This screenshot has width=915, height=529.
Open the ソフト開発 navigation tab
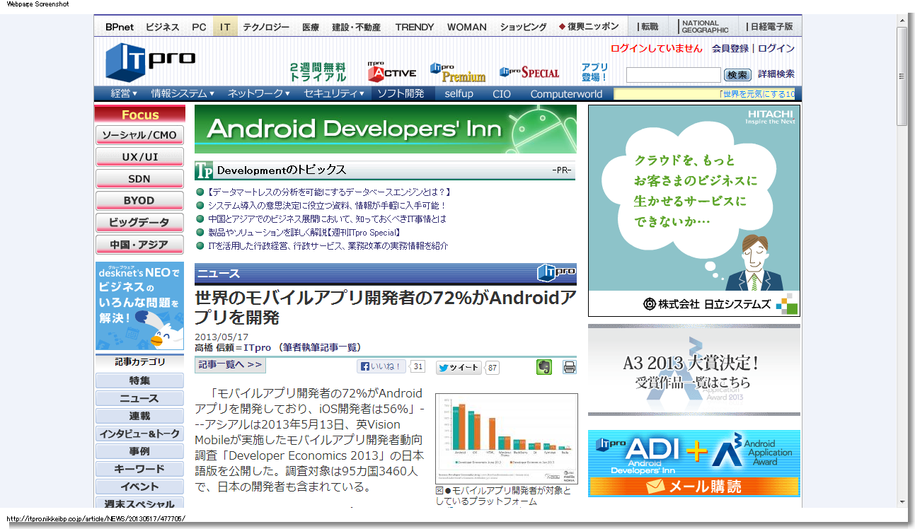point(401,93)
